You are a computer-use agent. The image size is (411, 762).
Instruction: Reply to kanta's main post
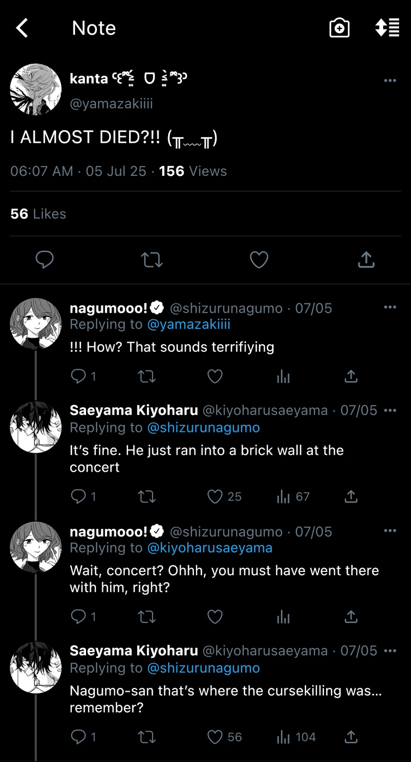point(45,260)
